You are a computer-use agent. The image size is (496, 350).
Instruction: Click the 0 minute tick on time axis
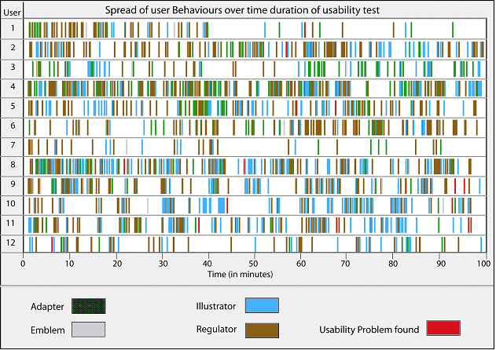(24, 264)
